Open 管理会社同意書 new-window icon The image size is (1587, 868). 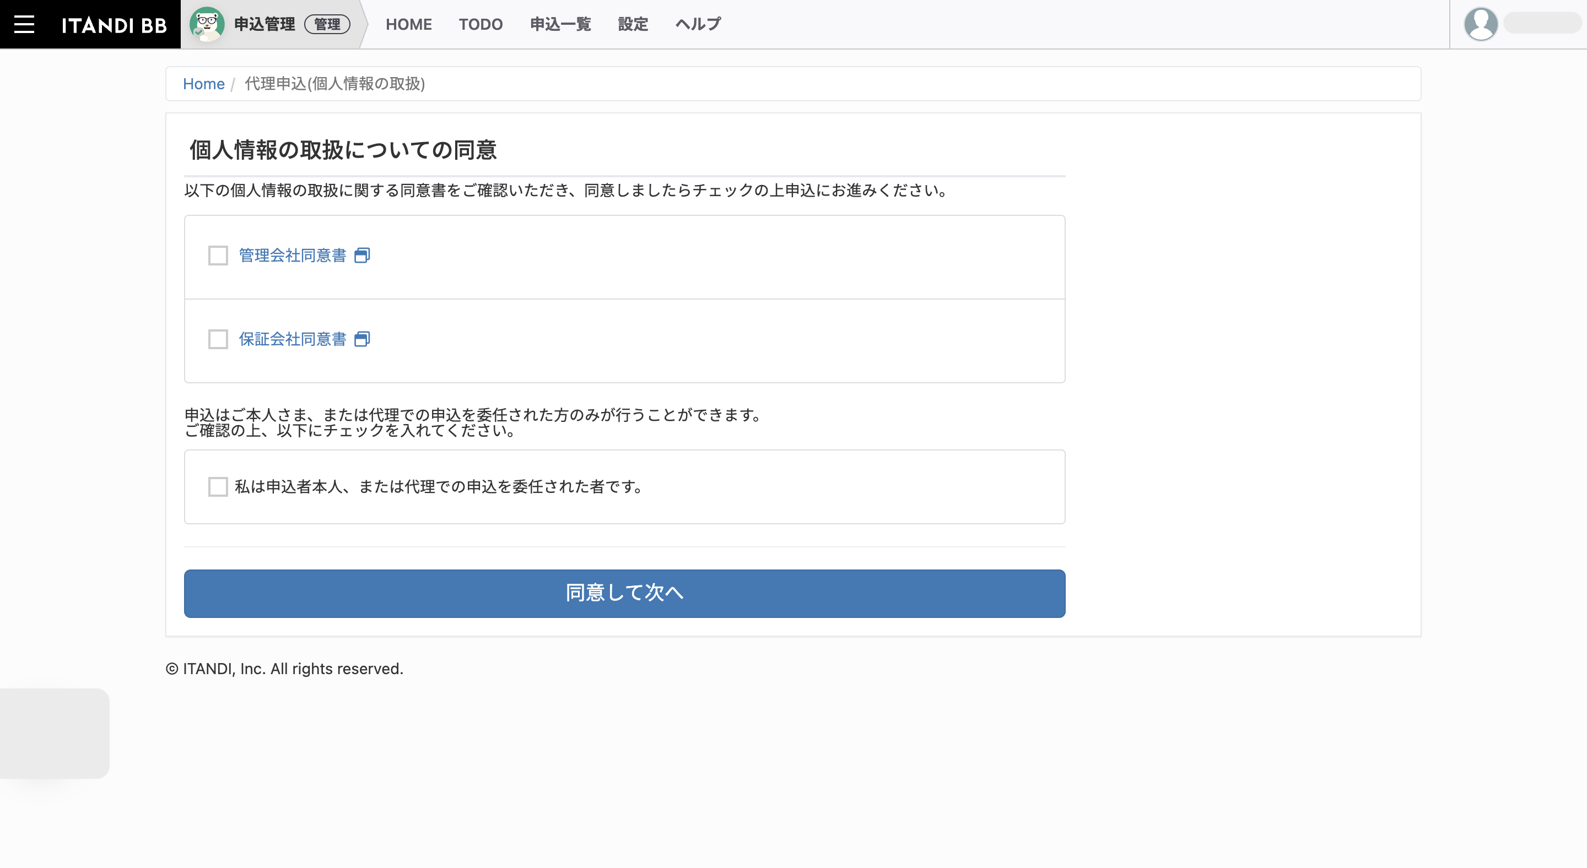(362, 256)
